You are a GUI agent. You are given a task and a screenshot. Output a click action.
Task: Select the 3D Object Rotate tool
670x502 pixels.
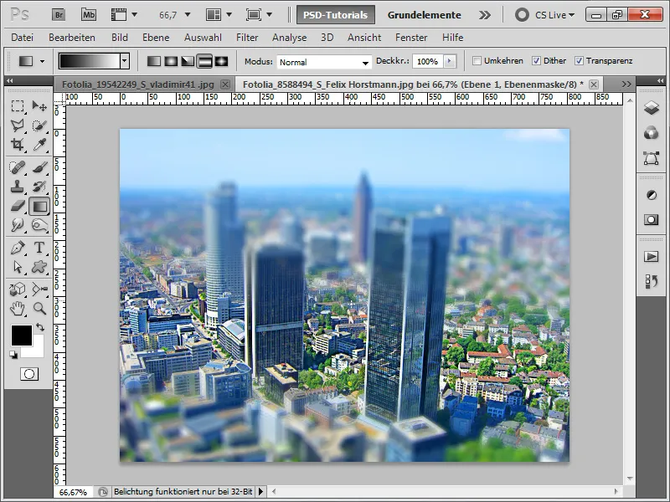tap(18, 289)
